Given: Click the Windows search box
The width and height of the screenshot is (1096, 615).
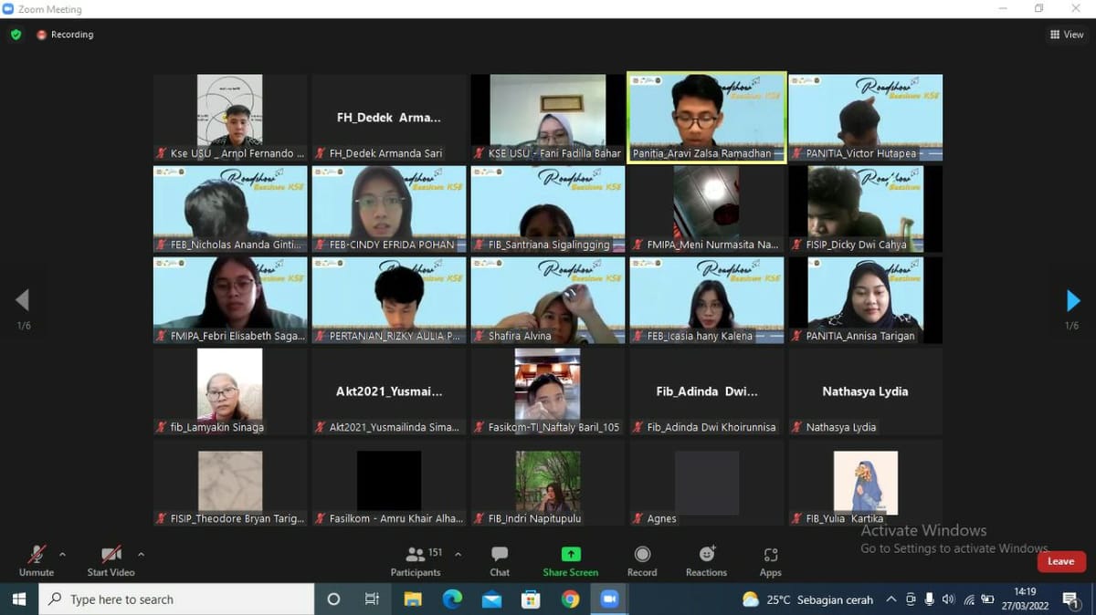Looking at the screenshot, I should 176,599.
